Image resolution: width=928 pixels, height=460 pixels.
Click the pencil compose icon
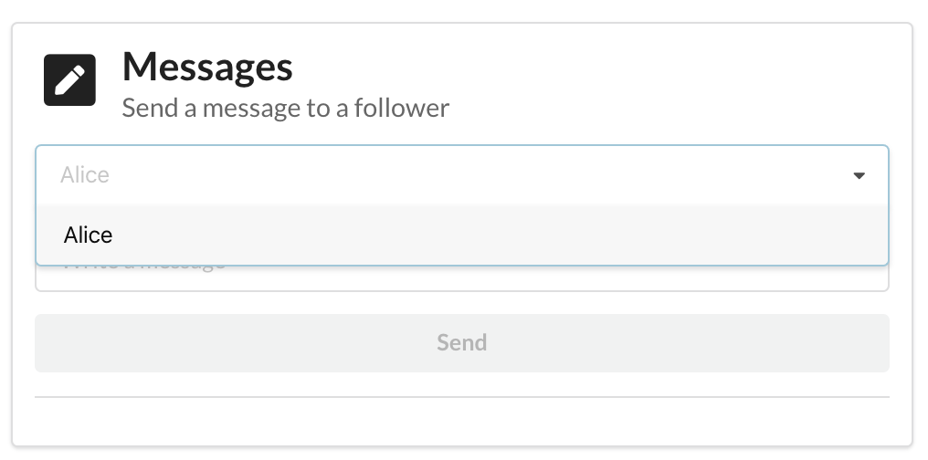point(69,80)
